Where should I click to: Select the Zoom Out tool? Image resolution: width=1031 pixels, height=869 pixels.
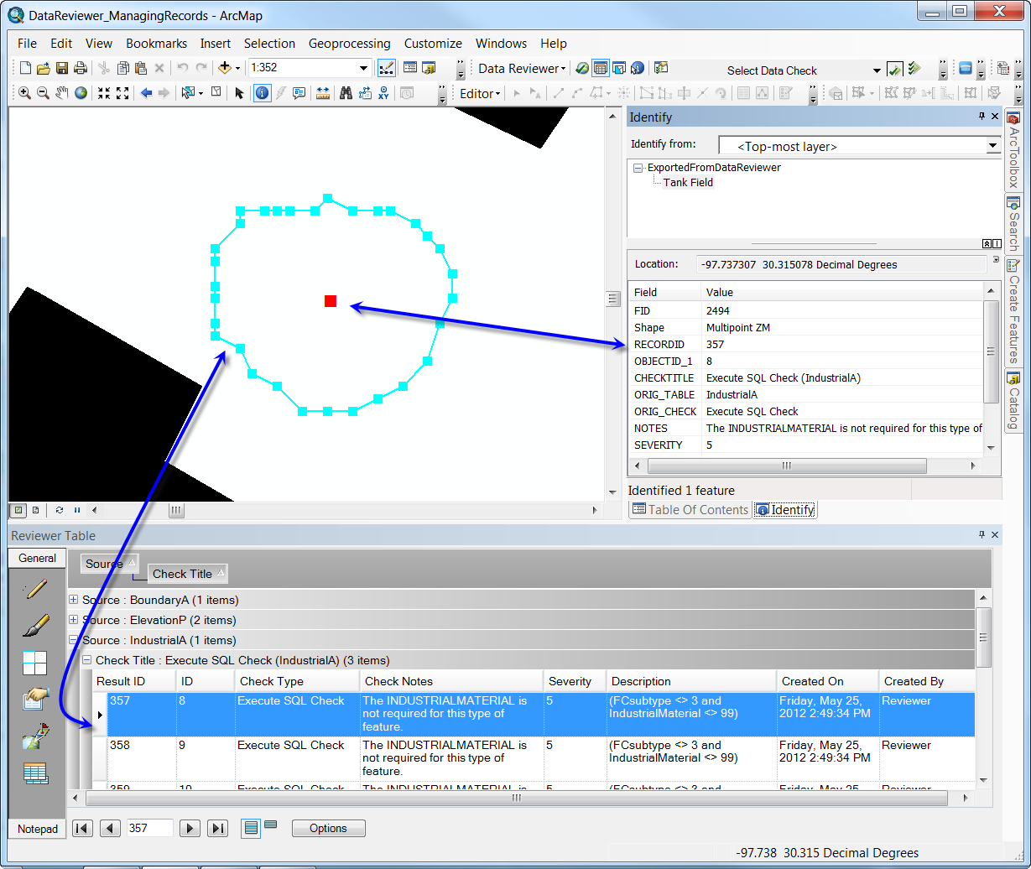(x=43, y=93)
